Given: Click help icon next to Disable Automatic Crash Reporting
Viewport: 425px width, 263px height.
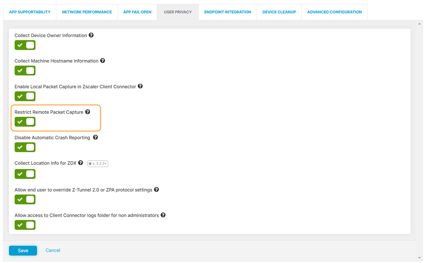Looking at the screenshot, I should coord(95,137).
